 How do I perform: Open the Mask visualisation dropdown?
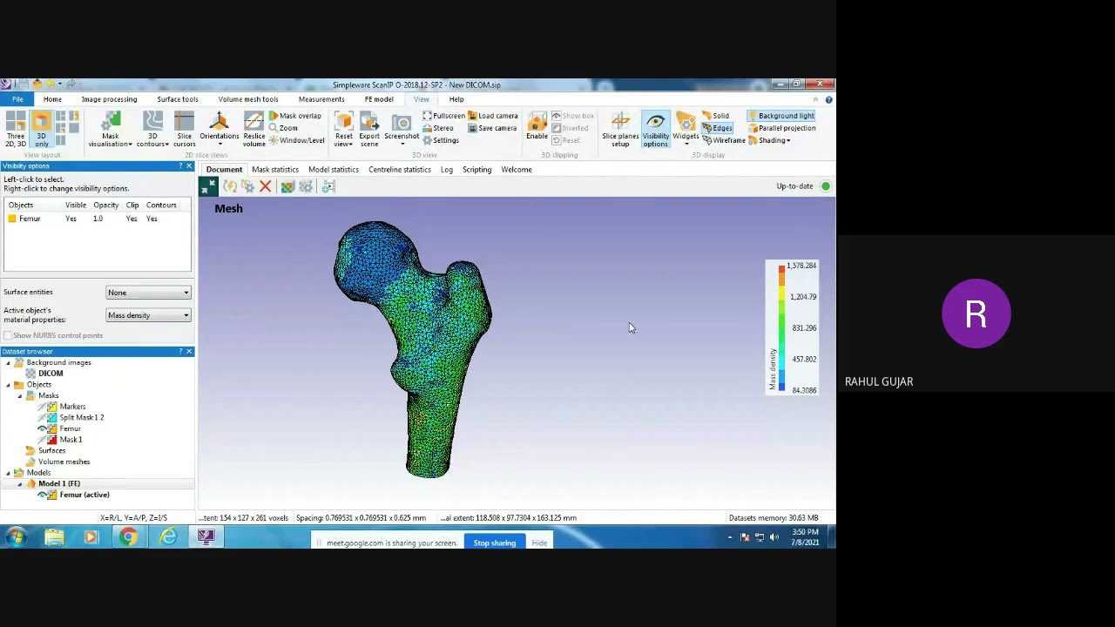tap(110, 129)
